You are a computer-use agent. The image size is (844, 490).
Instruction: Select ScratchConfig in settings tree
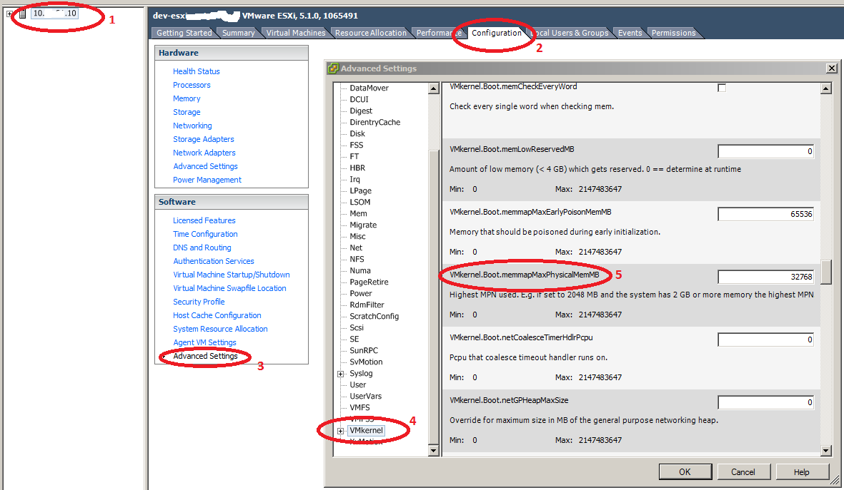tap(374, 317)
